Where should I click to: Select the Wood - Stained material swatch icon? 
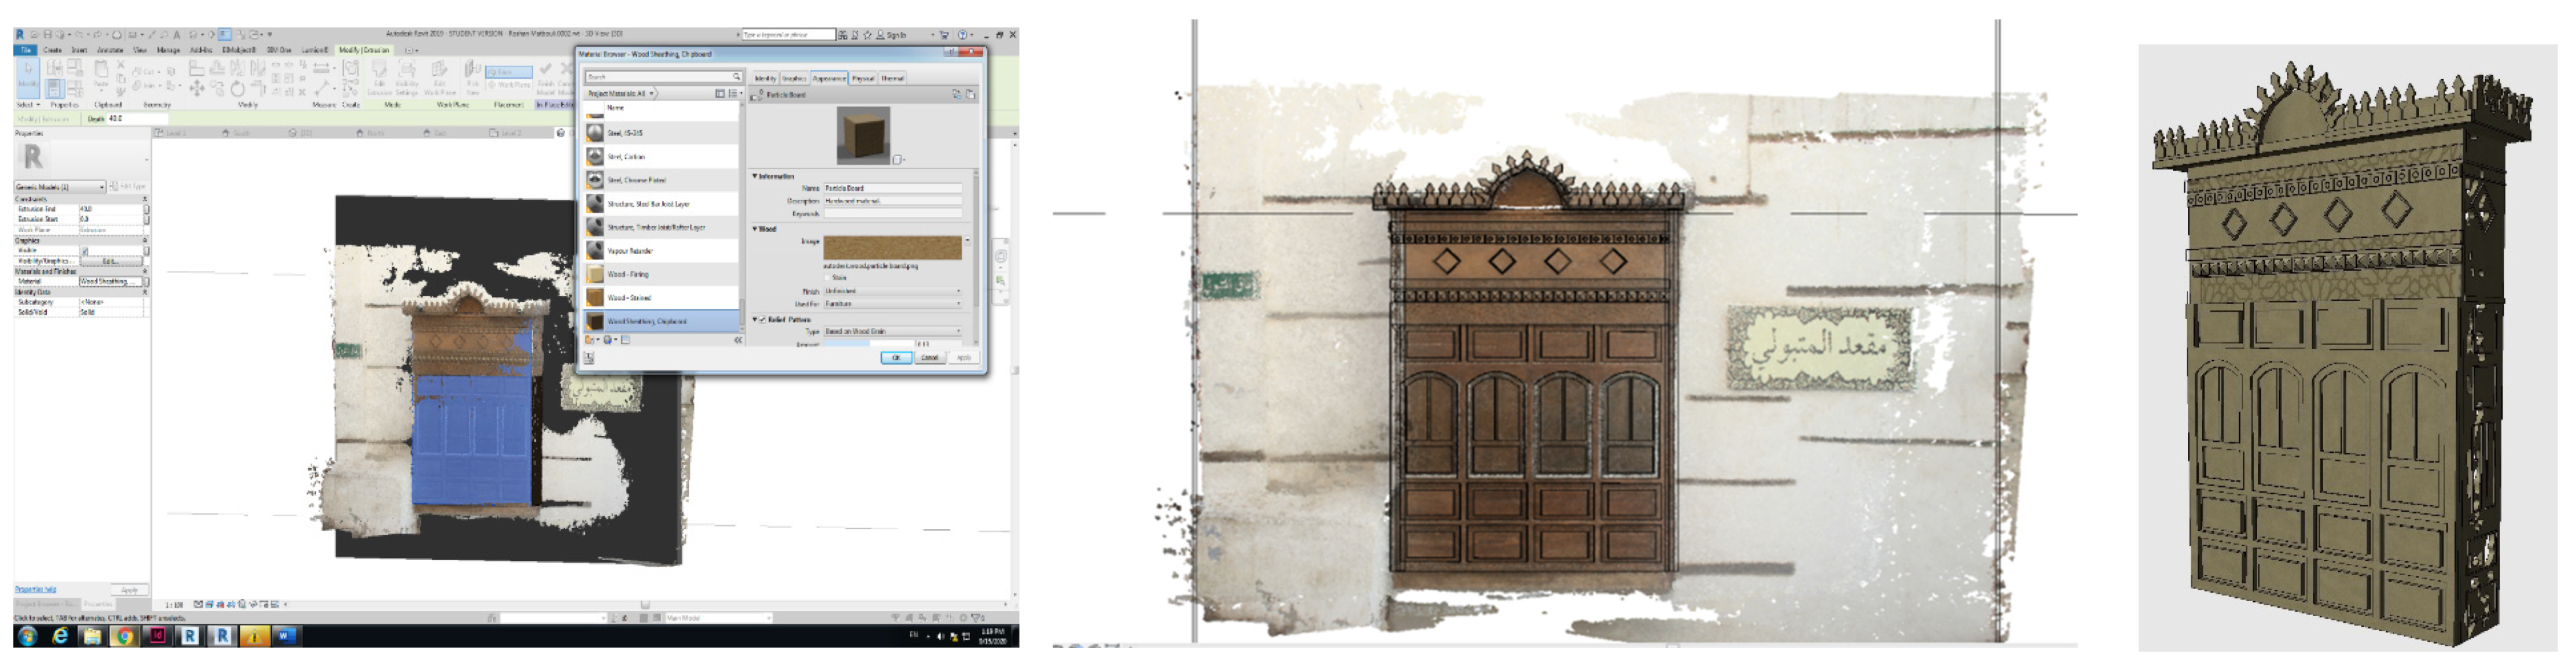(595, 297)
